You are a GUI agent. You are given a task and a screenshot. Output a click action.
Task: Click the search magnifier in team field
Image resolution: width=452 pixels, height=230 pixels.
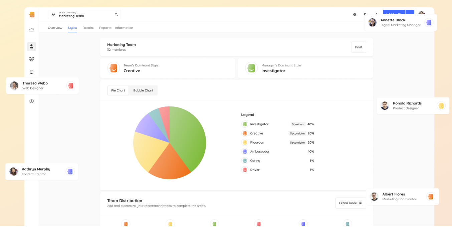tap(116, 14)
